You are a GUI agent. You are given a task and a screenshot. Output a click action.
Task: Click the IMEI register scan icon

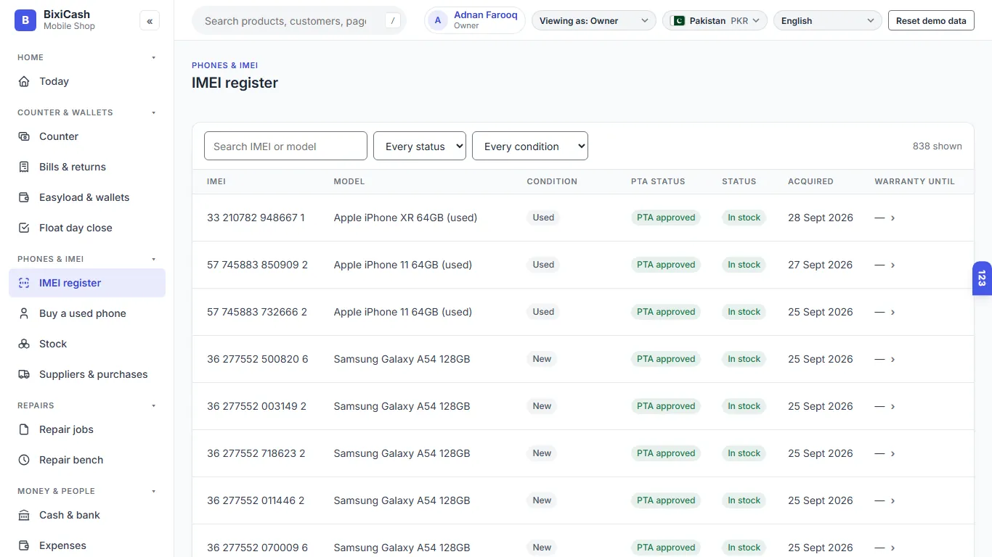24,283
